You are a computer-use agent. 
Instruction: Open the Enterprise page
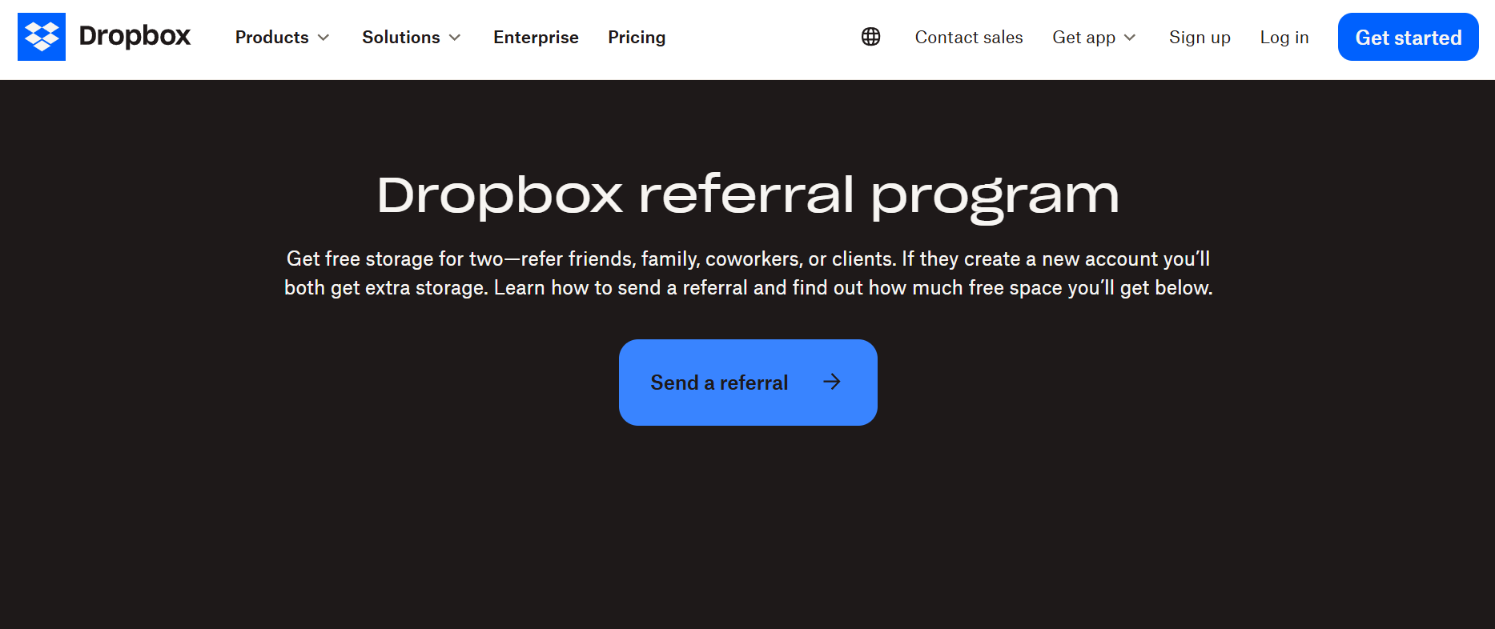536,38
